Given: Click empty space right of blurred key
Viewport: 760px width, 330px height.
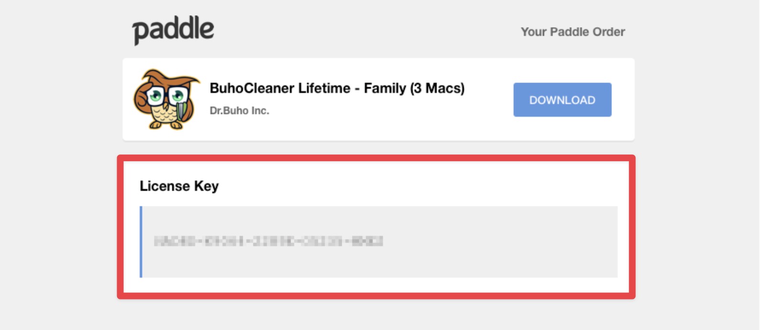Looking at the screenshot, I should 499,242.
